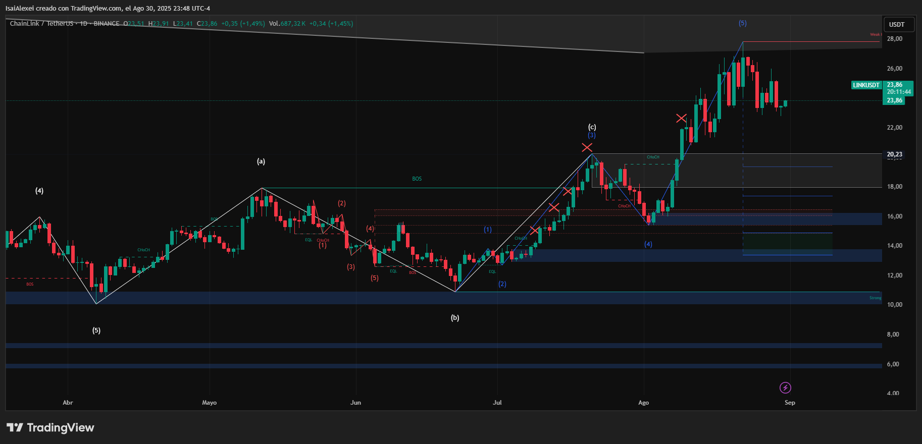Click the 20:11:44 candle countdown label
The height and width of the screenshot is (444, 922).
(899, 92)
